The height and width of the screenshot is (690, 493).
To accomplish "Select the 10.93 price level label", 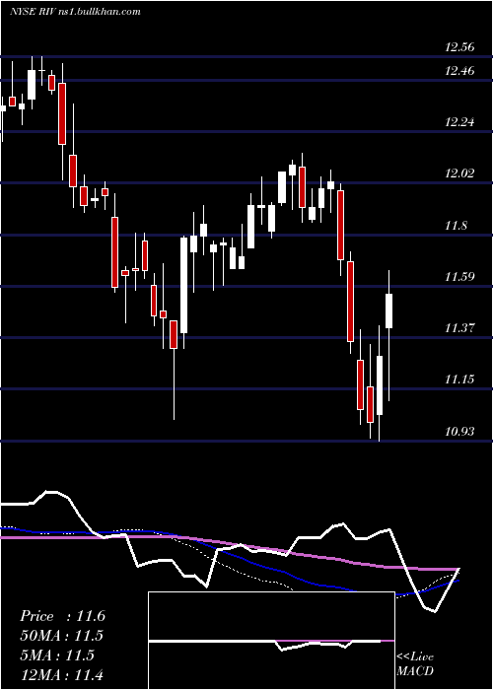I will [459, 432].
